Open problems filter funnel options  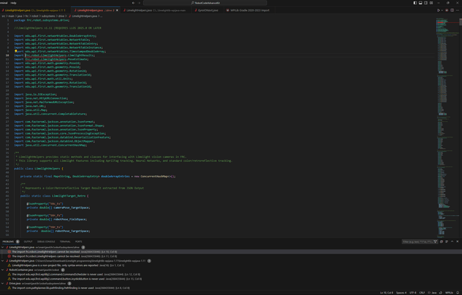click(x=435, y=241)
